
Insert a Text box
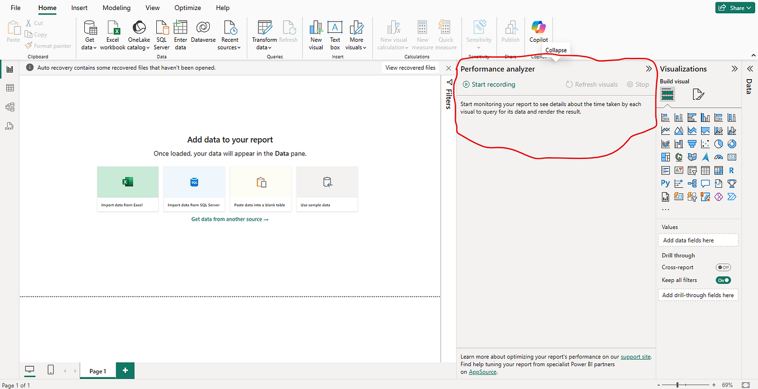point(334,33)
